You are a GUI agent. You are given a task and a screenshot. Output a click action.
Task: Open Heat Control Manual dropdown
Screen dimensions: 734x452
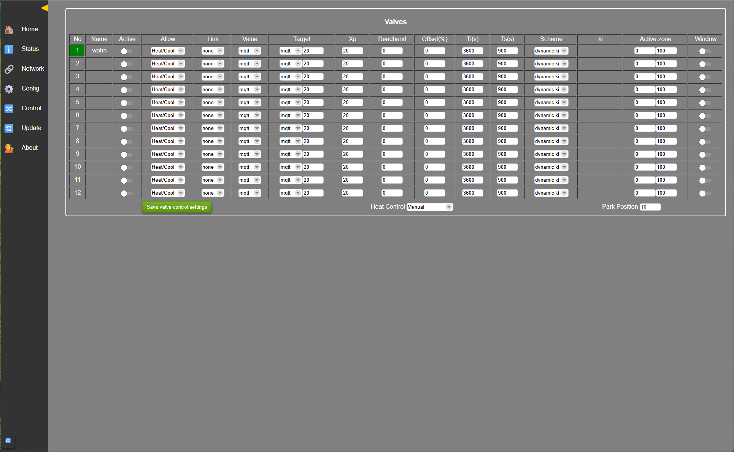tap(429, 207)
